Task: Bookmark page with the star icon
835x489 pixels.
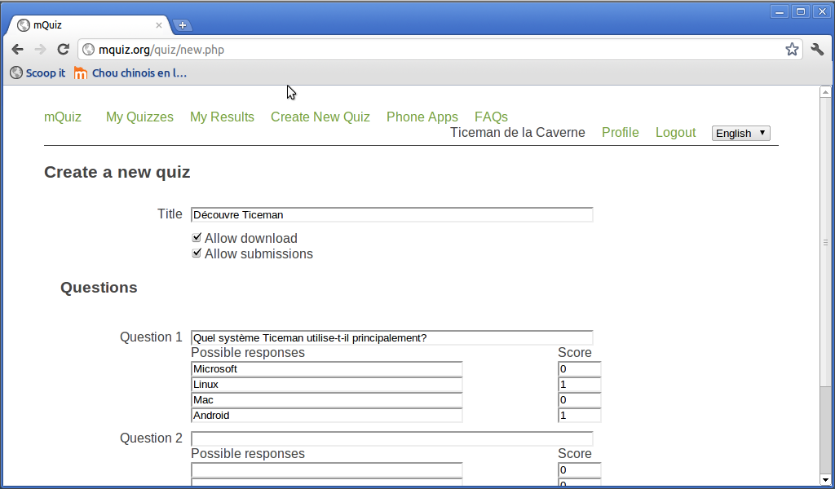Action: [x=792, y=50]
